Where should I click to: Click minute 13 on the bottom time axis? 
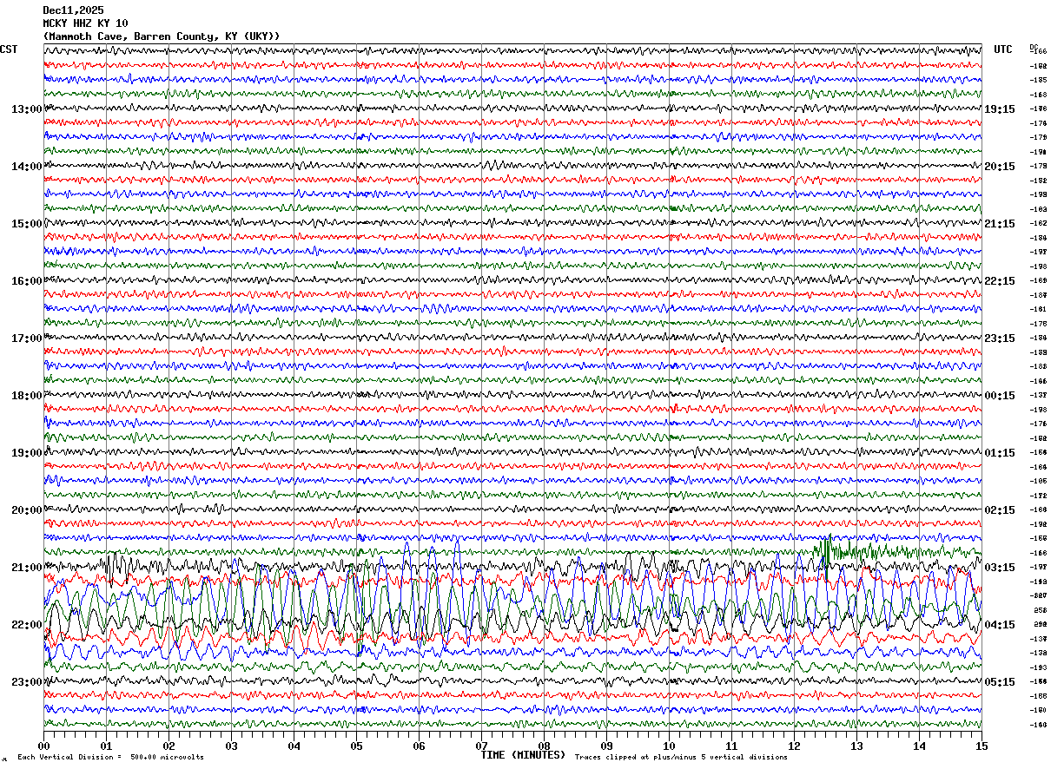pos(856,746)
